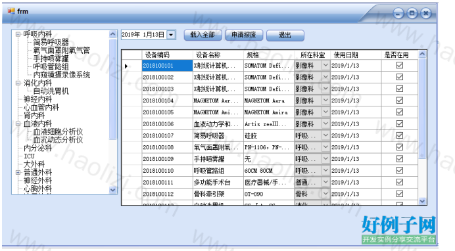Uncheck 是否在用 for row 2018100101

400,65
